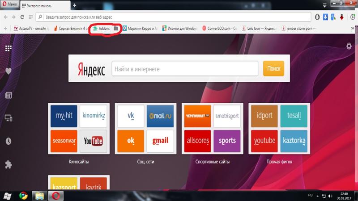Screen dimensions: 358x201
Task: Open the vk tile
Action: (x=131, y=116)
